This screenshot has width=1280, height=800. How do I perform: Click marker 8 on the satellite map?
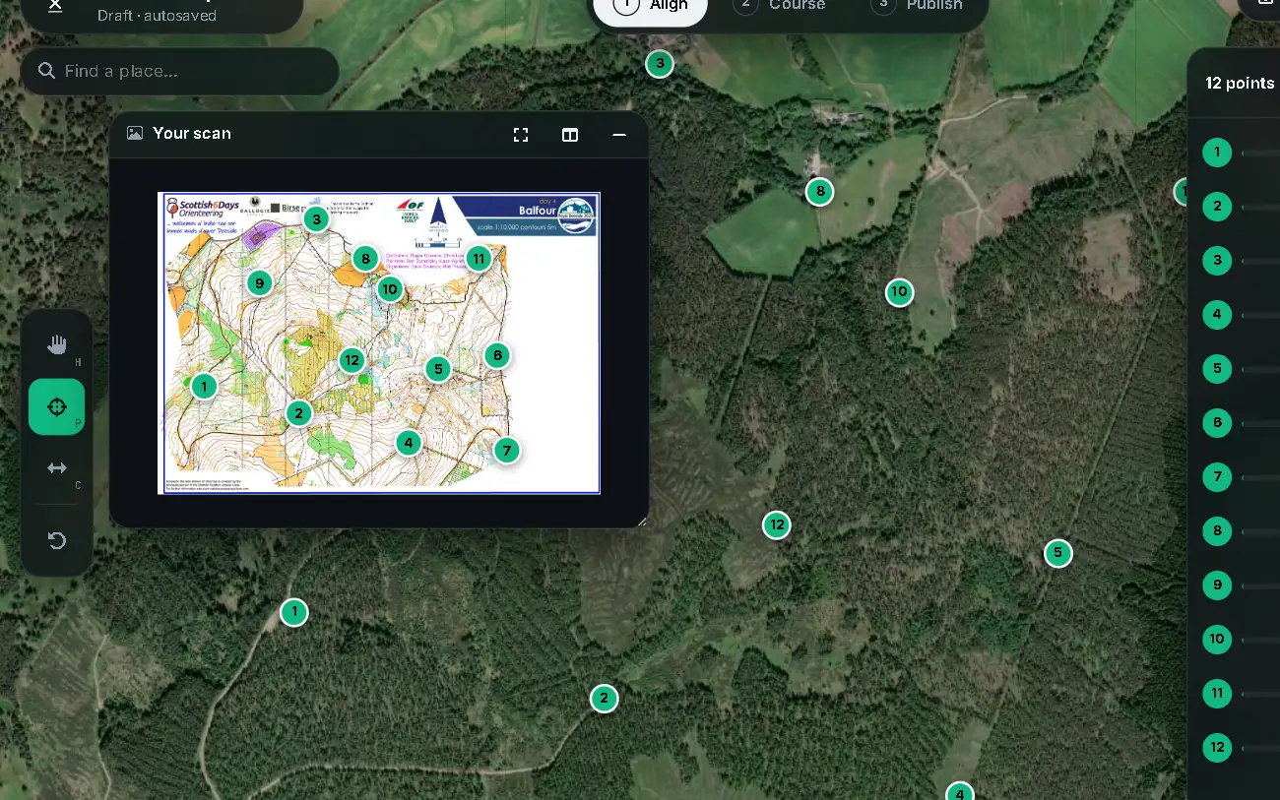click(x=819, y=191)
